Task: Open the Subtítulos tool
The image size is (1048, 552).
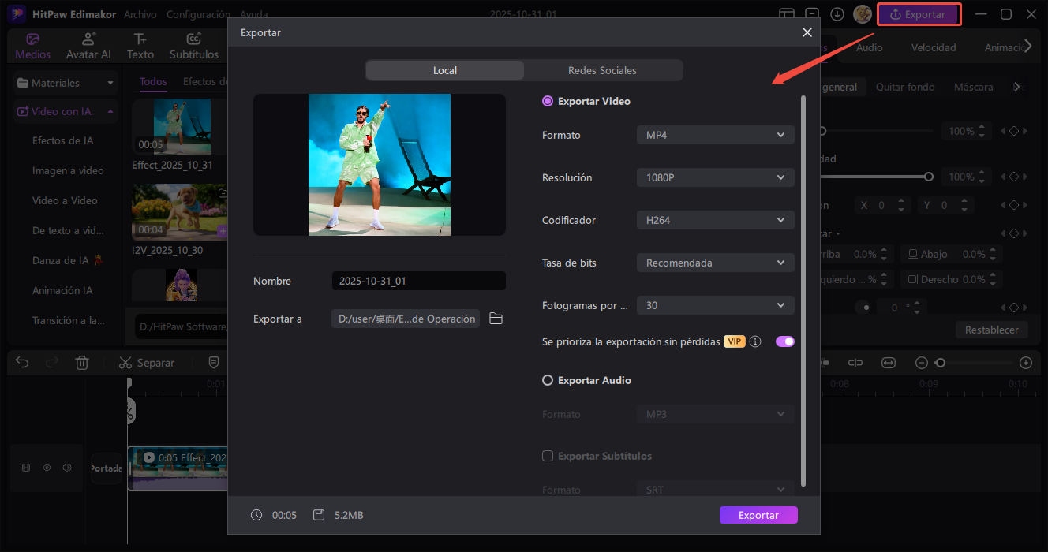Action: click(194, 47)
